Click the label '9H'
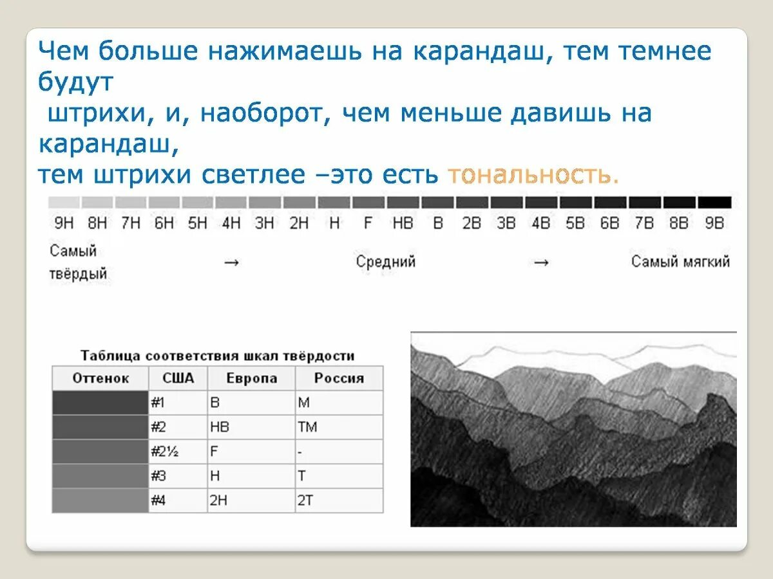 point(63,224)
